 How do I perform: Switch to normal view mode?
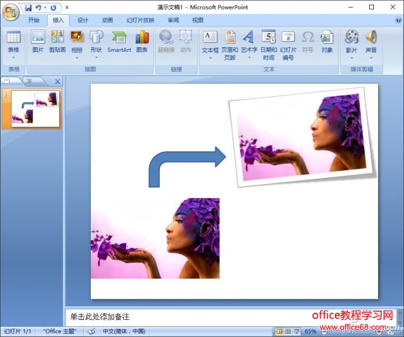280,331
